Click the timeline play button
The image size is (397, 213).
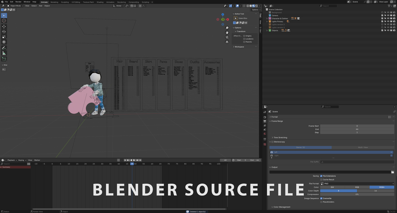134,160
